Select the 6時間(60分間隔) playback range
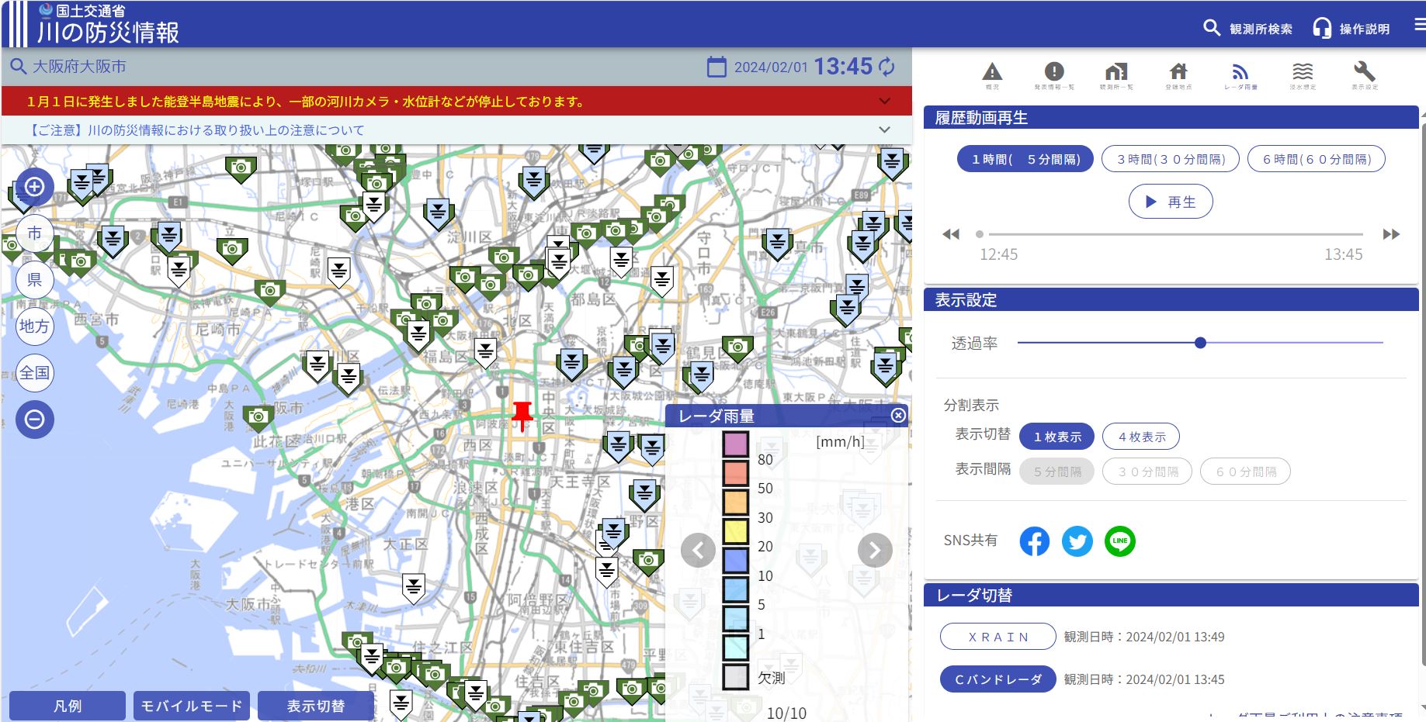 click(1316, 159)
